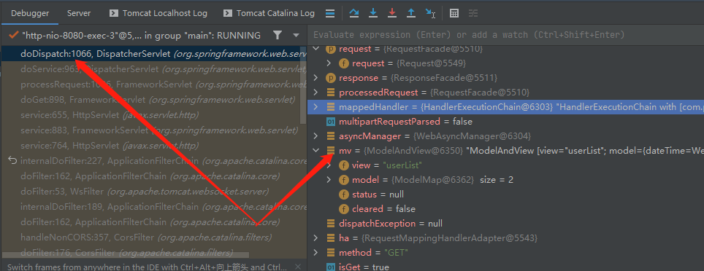Expand the processedRequest variable
This screenshot has width=704, height=271.
click(316, 93)
